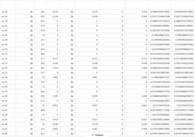Click the cell 0.188880568108272

160,96
